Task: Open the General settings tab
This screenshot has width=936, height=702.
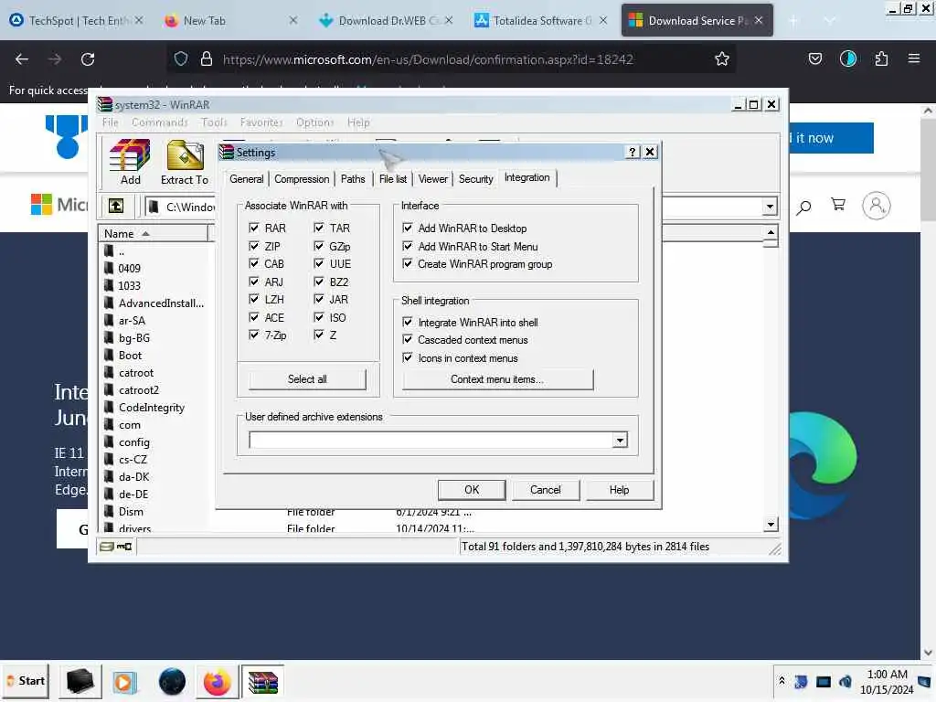Action: pyautogui.click(x=247, y=179)
